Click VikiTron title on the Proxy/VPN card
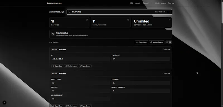Screen dimensions: 223x107 (62, 74)
